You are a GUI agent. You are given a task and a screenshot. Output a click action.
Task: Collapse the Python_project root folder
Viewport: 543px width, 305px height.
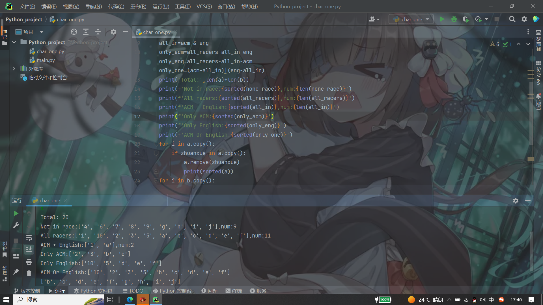(x=14, y=42)
